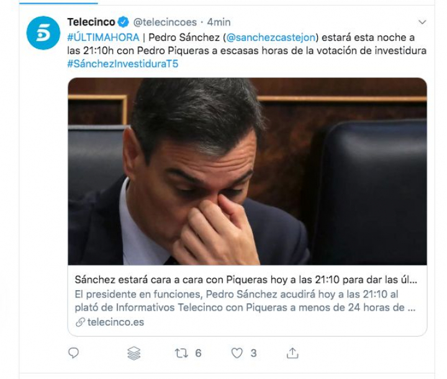Open the #SánchezInvestiduraT5 hashtag
This screenshot has height=379, width=447.
(x=123, y=63)
